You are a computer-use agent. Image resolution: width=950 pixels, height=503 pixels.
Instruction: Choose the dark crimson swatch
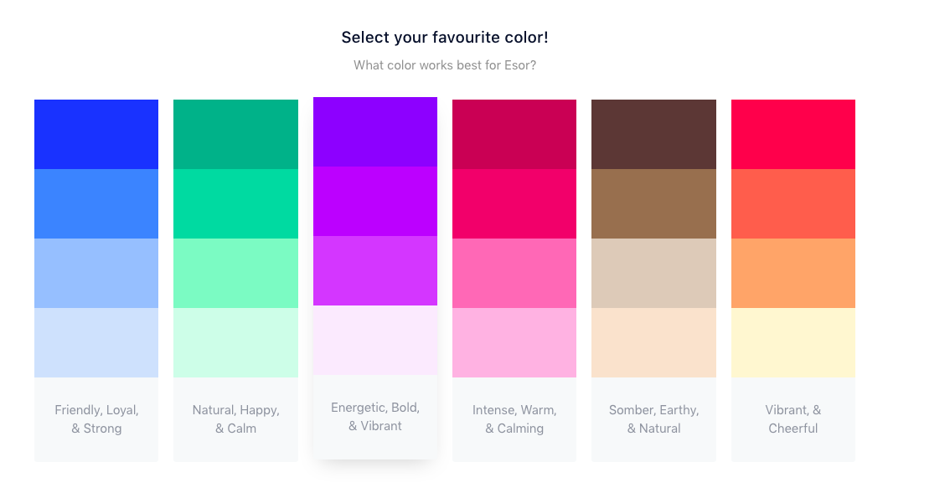(x=514, y=134)
